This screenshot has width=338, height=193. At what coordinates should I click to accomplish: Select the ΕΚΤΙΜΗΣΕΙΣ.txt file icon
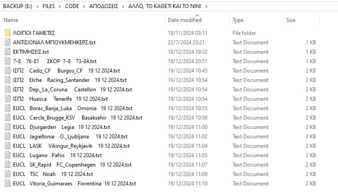(x=7, y=52)
